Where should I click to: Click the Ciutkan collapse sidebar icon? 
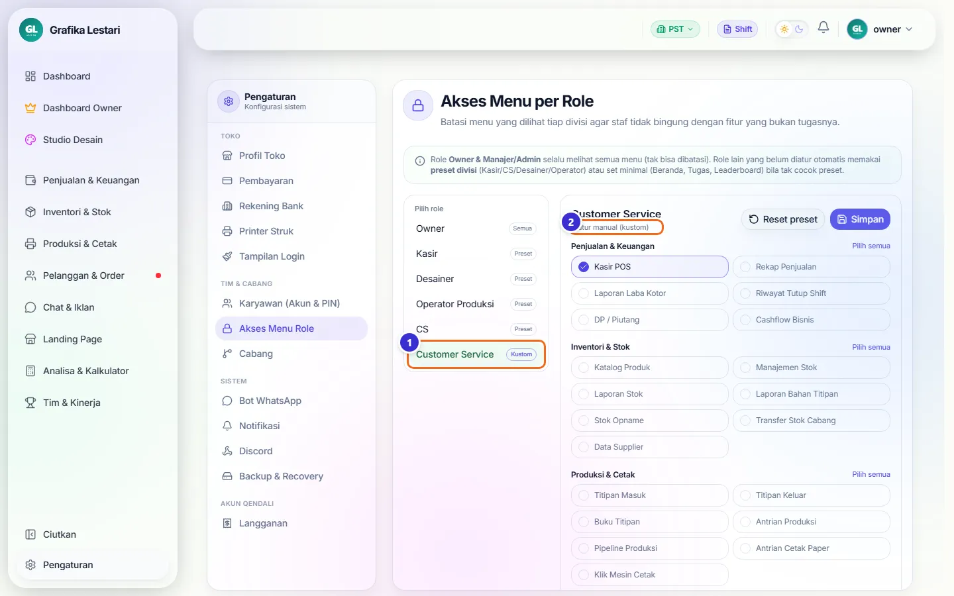[x=30, y=534]
